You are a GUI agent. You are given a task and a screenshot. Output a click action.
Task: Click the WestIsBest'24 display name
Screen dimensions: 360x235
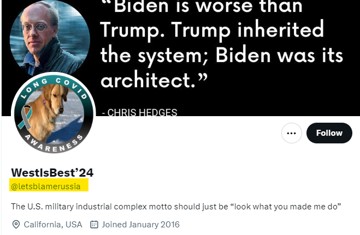pos(52,173)
